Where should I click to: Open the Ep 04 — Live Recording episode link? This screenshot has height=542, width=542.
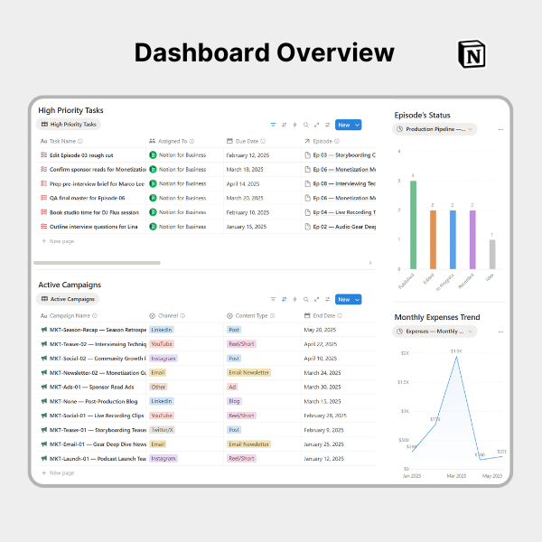(341, 212)
